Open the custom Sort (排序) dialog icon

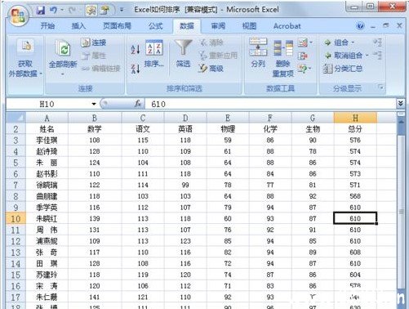coord(154,48)
